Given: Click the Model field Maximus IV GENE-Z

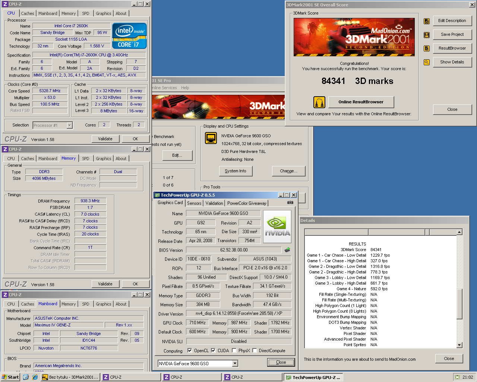Looking at the screenshot, I should (x=69, y=325).
